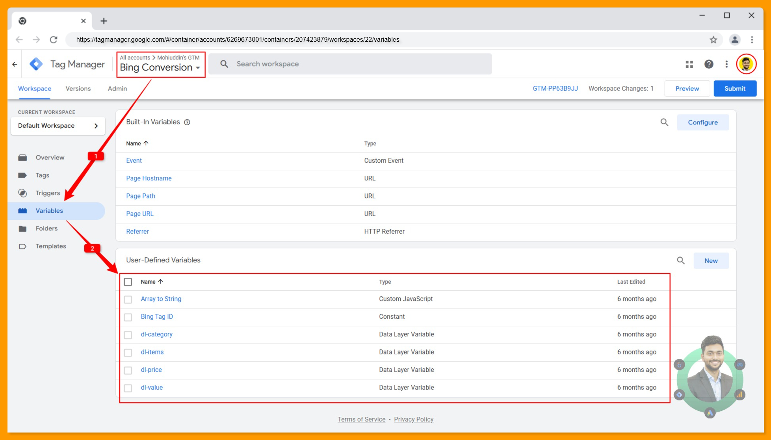This screenshot has width=771, height=440.
Task: Check the checkbox beside dl-category
Action: (x=128, y=335)
